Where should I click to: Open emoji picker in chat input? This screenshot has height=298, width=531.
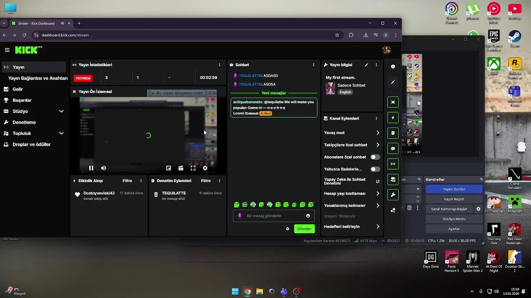click(308, 216)
